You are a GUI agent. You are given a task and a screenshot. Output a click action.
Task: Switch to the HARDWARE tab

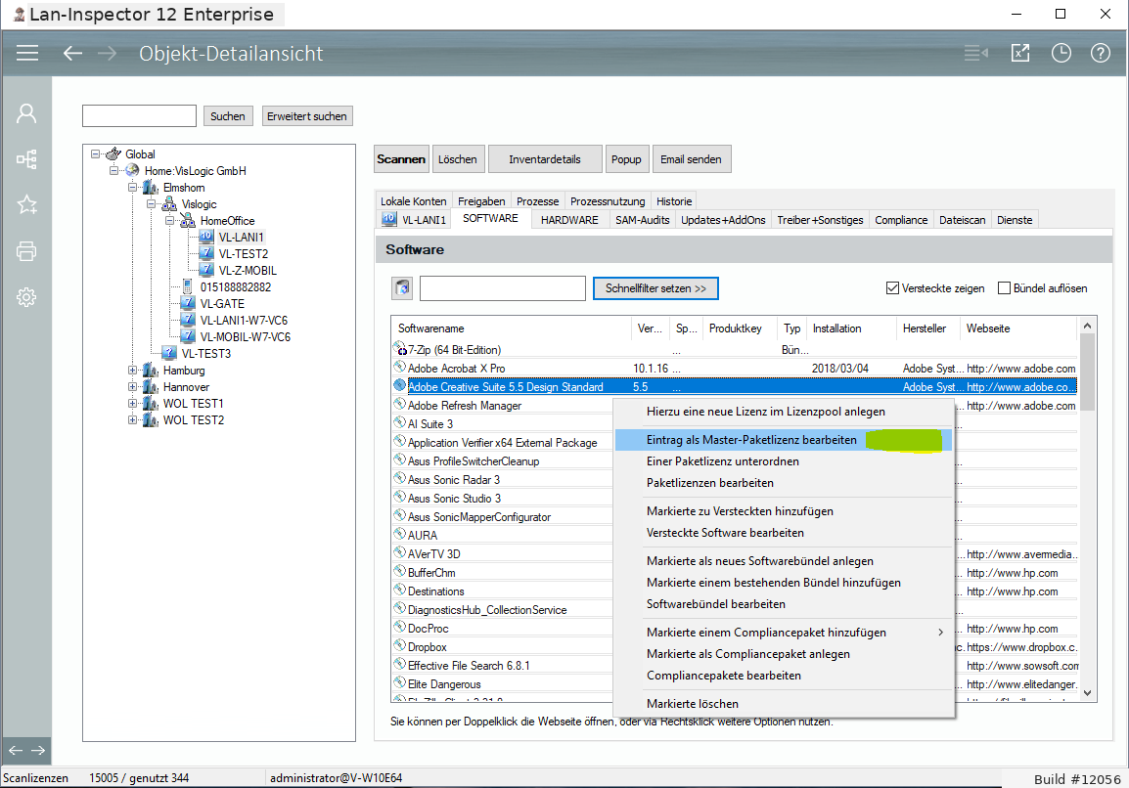point(569,220)
